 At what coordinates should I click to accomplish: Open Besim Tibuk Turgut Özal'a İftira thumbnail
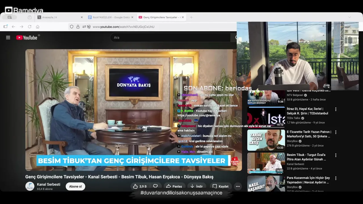pos(266,163)
